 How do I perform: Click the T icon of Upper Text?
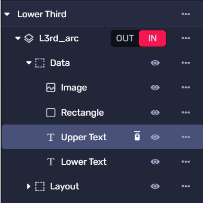pyautogui.click(x=51, y=137)
